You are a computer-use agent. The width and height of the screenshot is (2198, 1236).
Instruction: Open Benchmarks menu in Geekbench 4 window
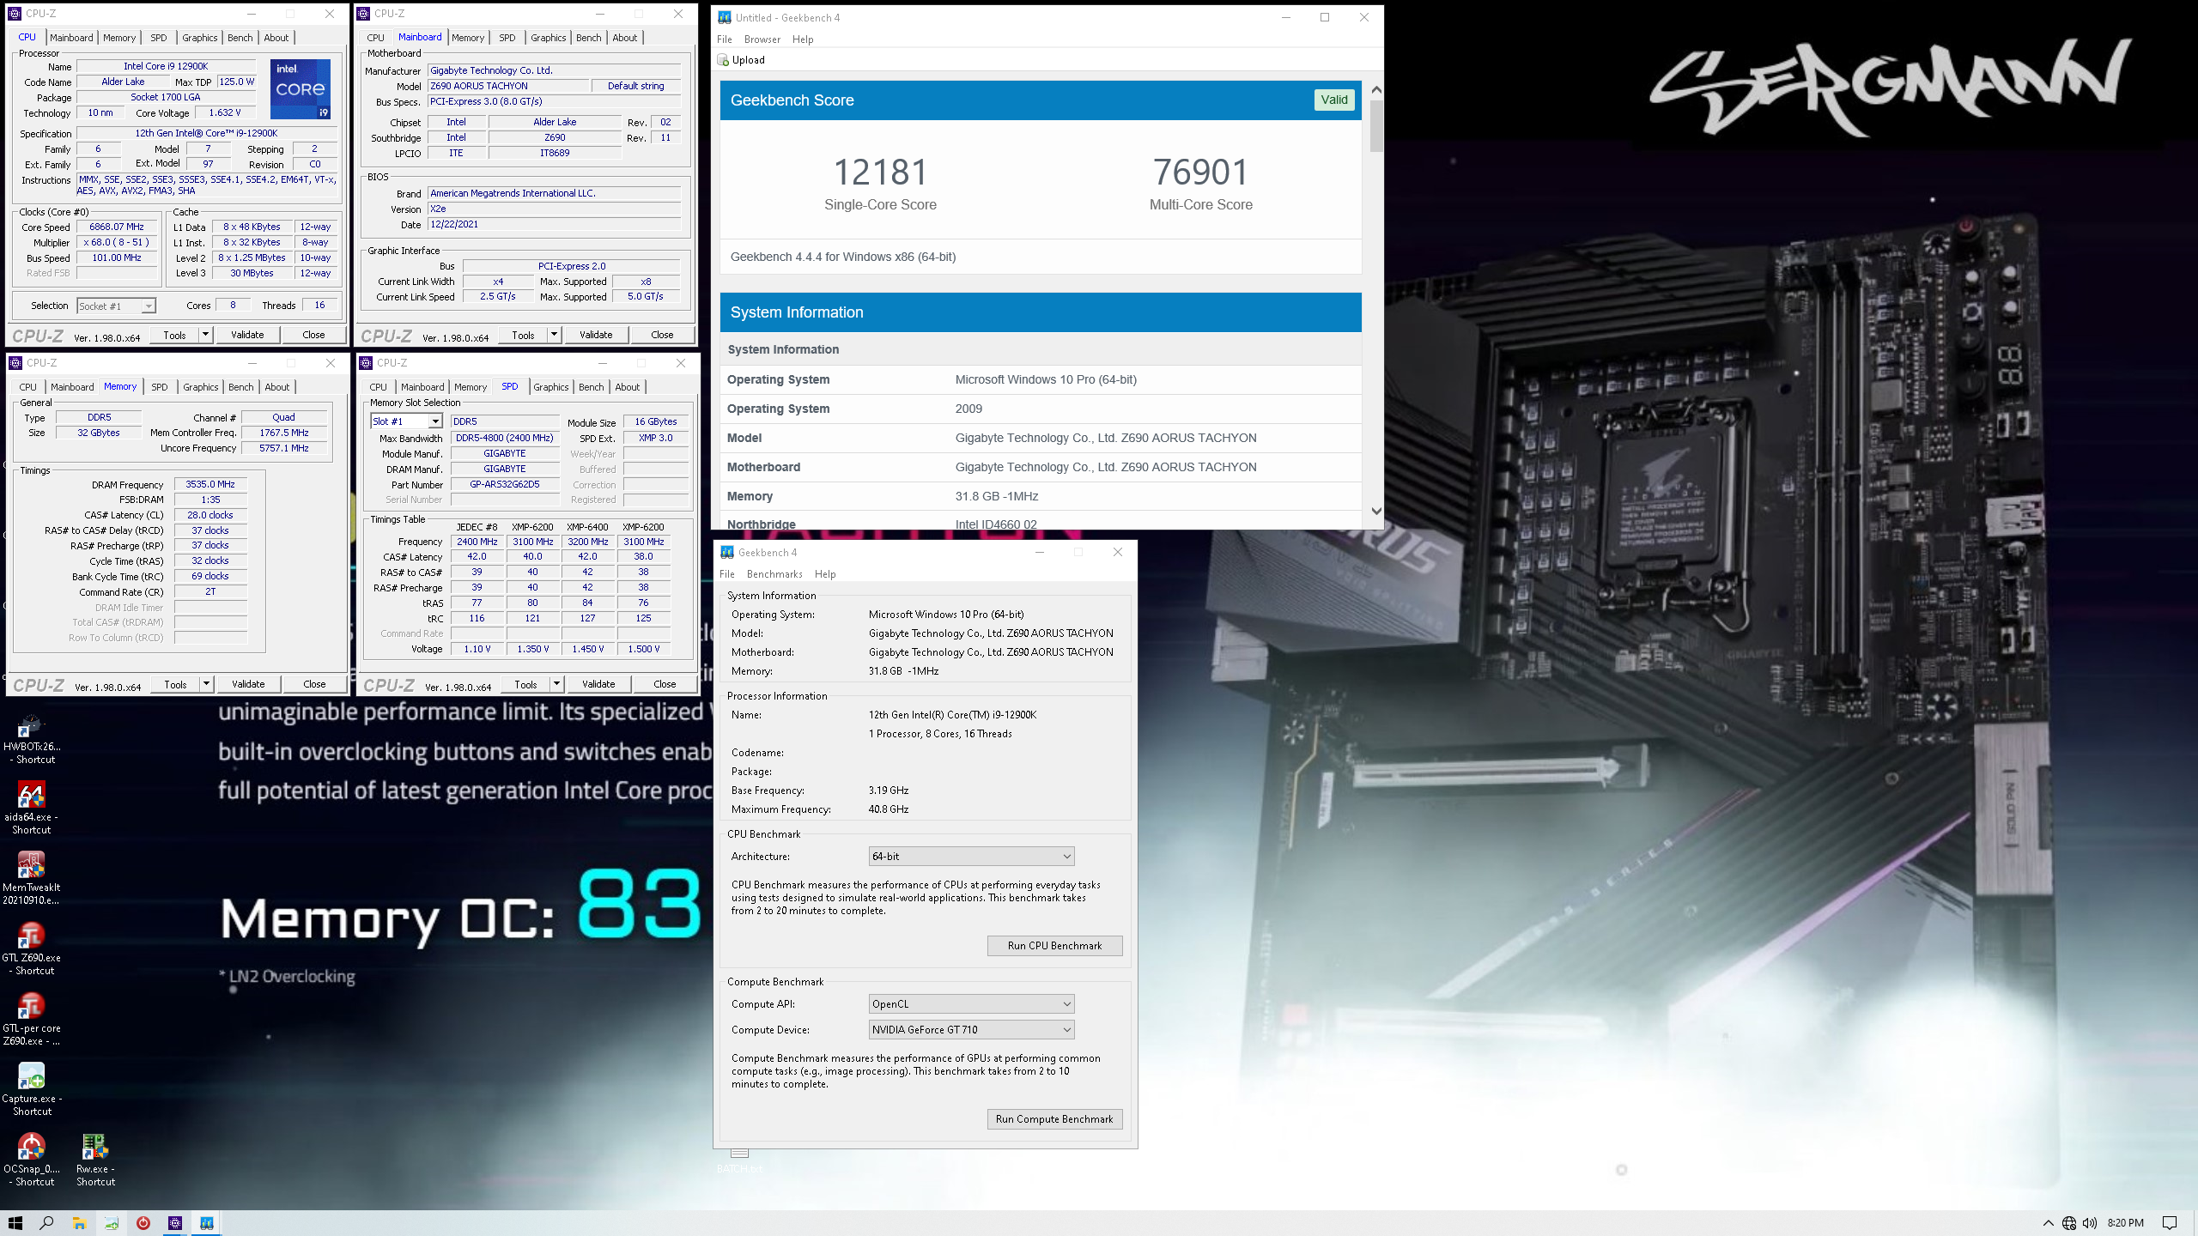tap(774, 574)
